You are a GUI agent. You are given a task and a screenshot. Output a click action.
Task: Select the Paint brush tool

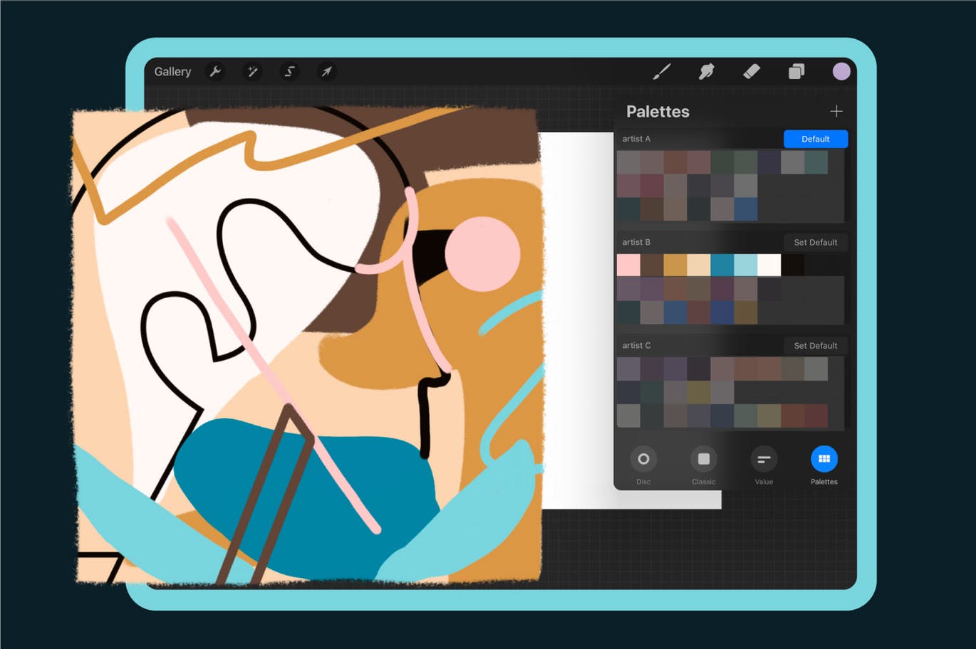pyautogui.click(x=662, y=71)
